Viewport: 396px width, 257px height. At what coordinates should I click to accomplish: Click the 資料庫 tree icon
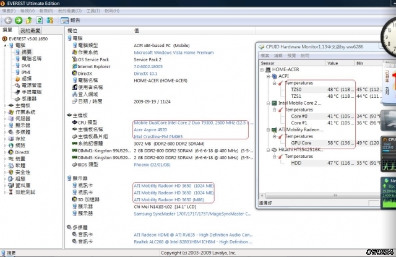pos(11,186)
